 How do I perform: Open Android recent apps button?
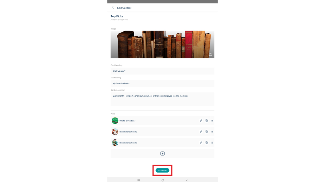[139, 180]
